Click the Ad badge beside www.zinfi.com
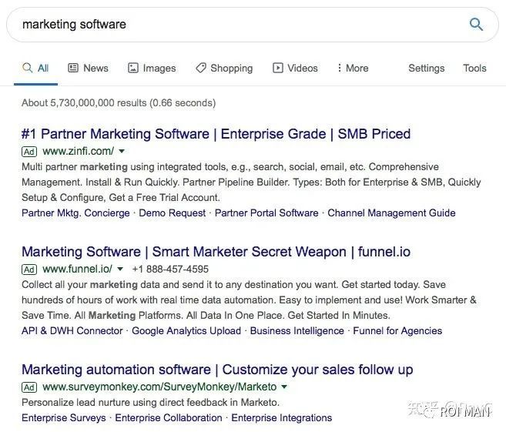 [x=29, y=152]
